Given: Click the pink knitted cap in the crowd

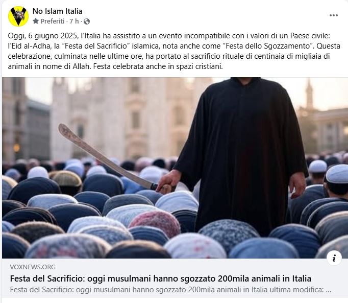Looking at the screenshot, I should click(155, 223).
